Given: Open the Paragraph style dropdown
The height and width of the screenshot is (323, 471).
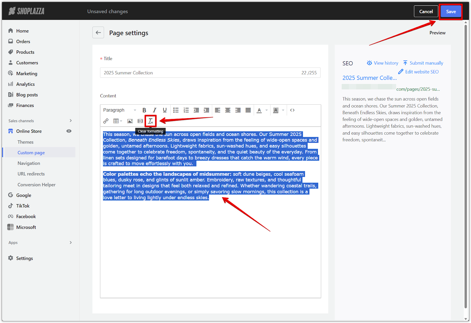Looking at the screenshot, I should click(x=120, y=110).
